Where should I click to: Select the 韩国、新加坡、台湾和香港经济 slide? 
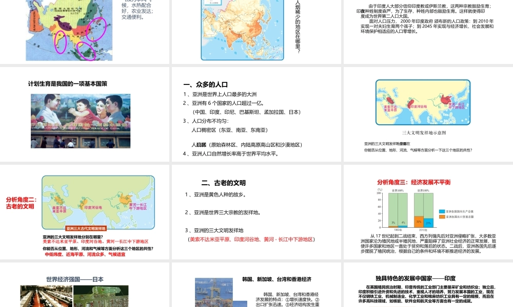point(256,285)
